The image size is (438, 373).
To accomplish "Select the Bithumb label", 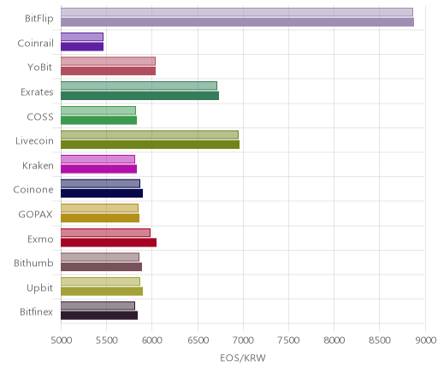I will point(33,263).
